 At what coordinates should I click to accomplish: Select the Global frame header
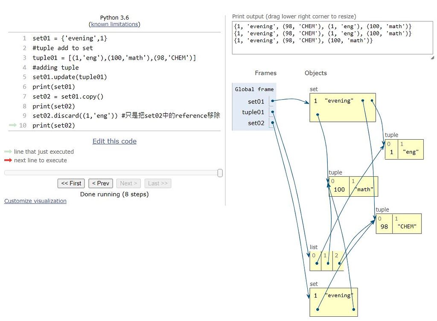(253, 89)
